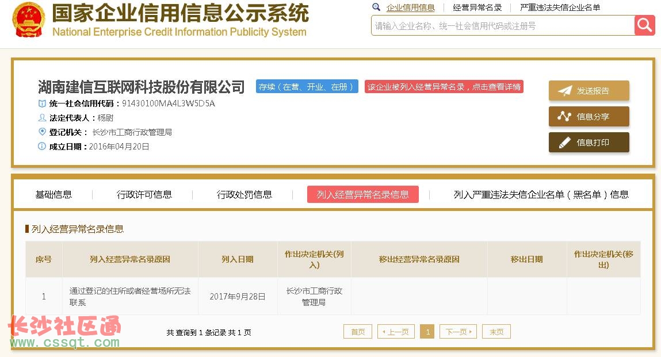This screenshot has width=661, height=357.
Task: Switch search to 经营异常名录
Action: click(477, 7)
